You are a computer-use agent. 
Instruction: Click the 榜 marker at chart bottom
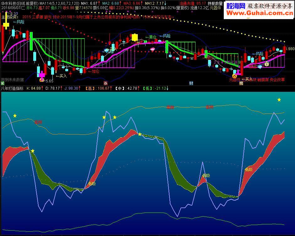click(x=241, y=83)
